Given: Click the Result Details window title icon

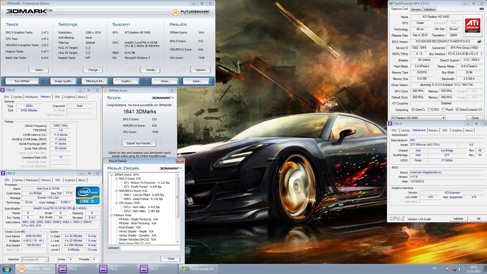Looking at the screenshot, I should pos(106,161).
